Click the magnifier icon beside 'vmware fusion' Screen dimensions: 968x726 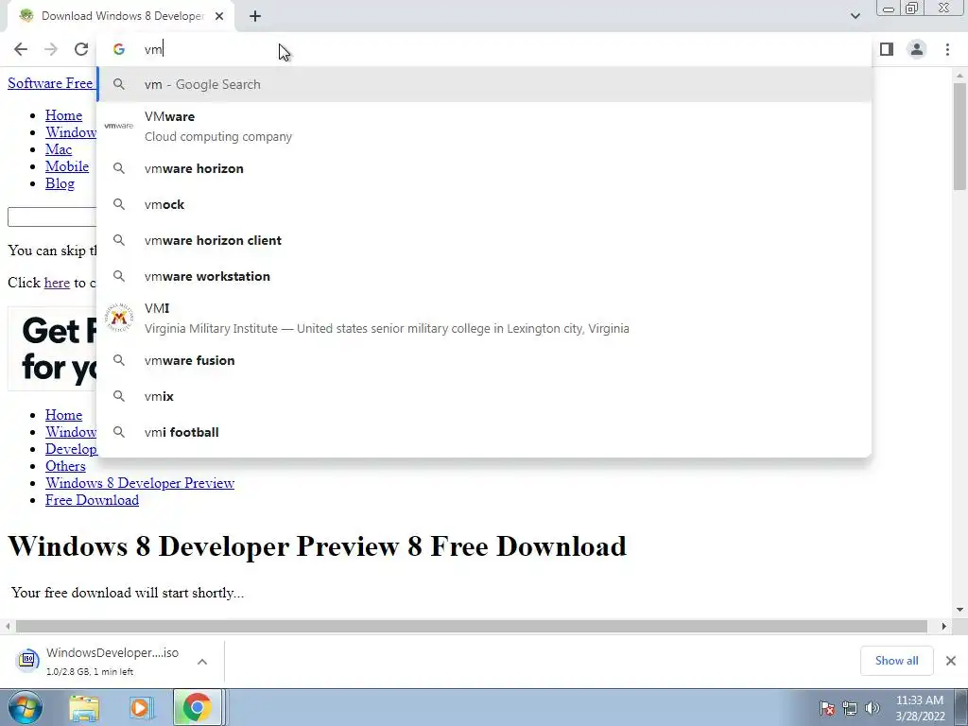[119, 360]
